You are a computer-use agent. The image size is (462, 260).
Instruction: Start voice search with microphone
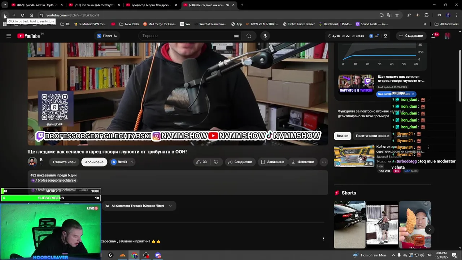point(265,36)
